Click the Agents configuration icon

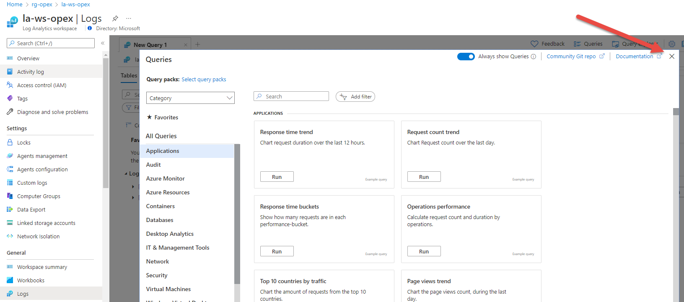tap(10, 169)
